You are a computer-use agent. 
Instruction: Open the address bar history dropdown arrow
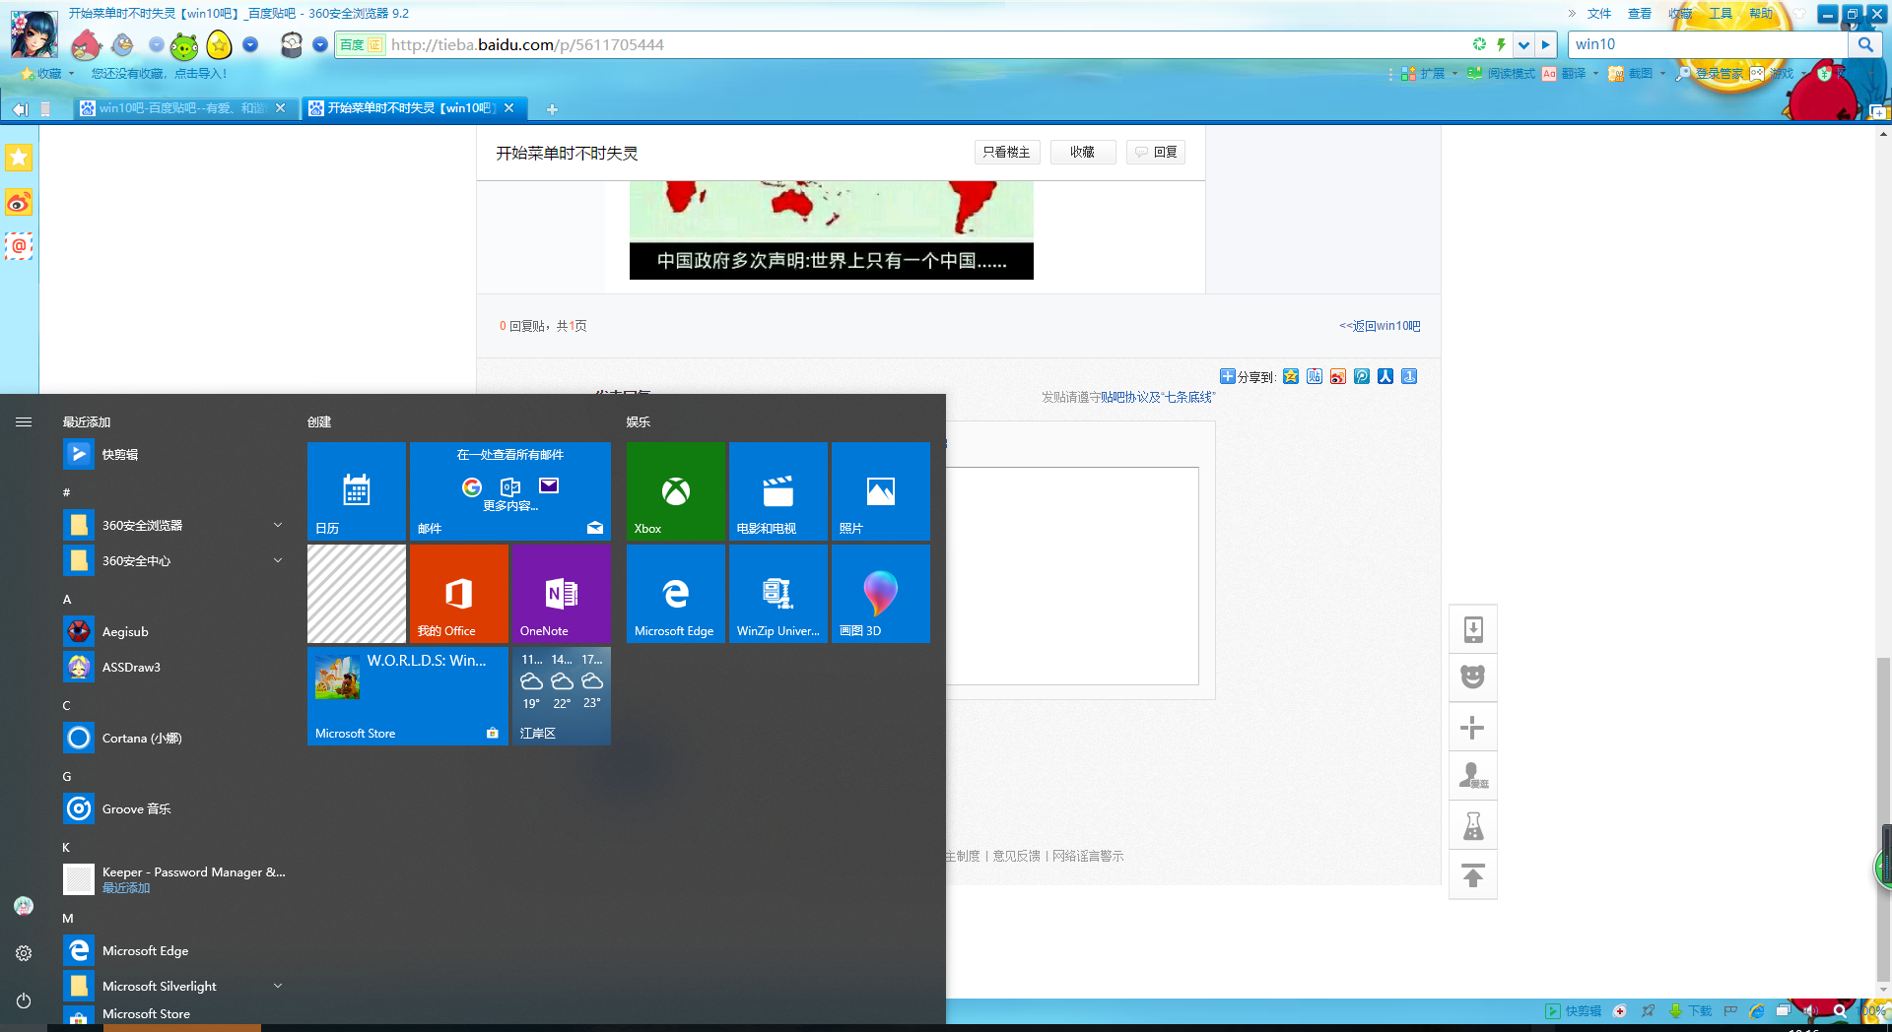pyautogui.click(x=1523, y=44)
